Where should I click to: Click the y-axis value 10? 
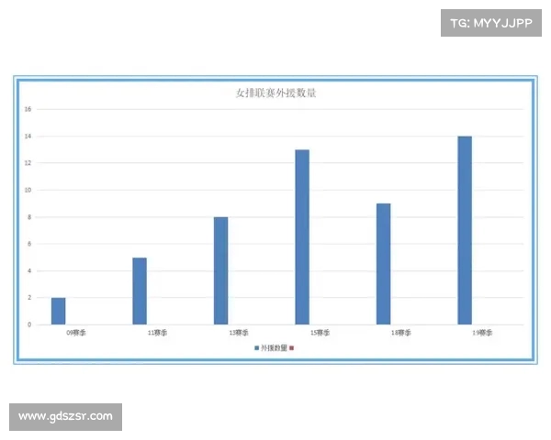[x=28, y=190]
